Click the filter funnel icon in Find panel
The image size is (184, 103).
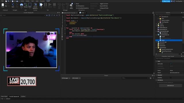pos(60,15)
